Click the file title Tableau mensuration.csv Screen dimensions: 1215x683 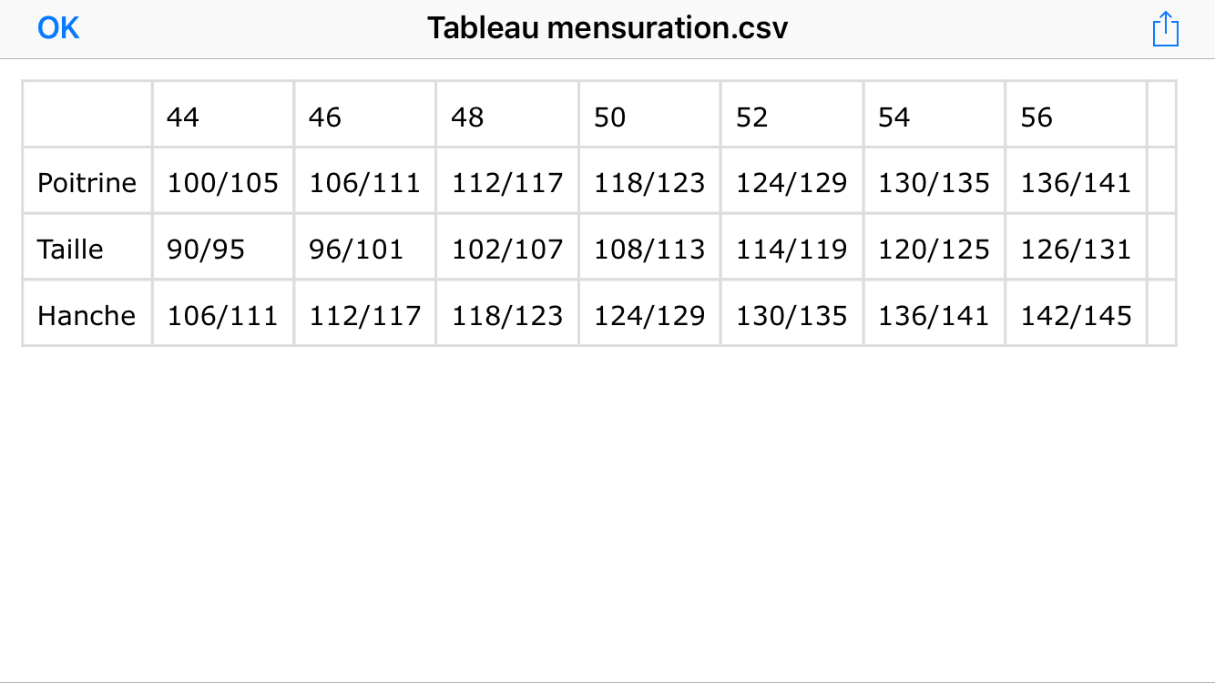pos(607,28)
